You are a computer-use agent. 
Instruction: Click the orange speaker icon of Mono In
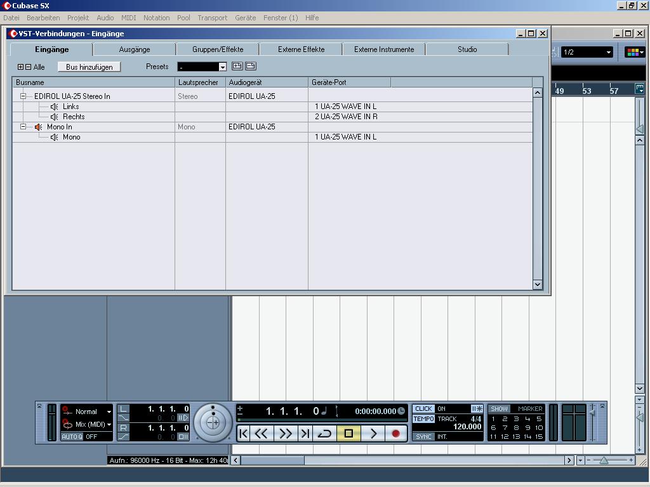coord(39,127)
